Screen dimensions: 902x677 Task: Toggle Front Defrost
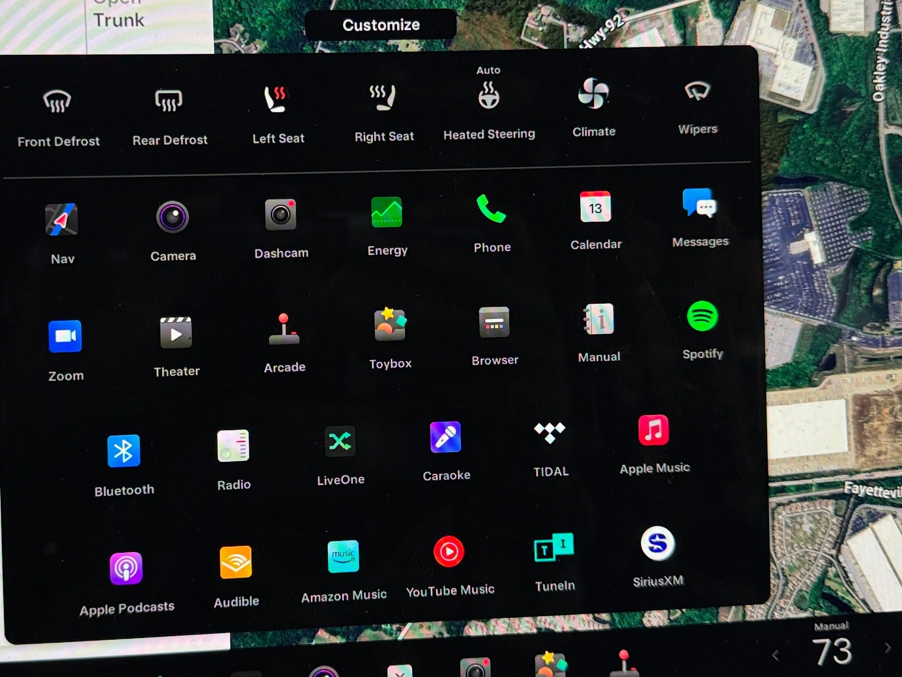tap(57, 101)
